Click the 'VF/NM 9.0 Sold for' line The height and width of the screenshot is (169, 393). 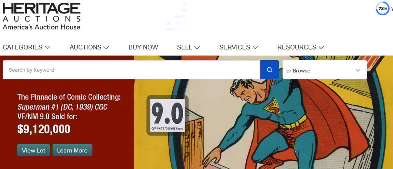(47, 116)
